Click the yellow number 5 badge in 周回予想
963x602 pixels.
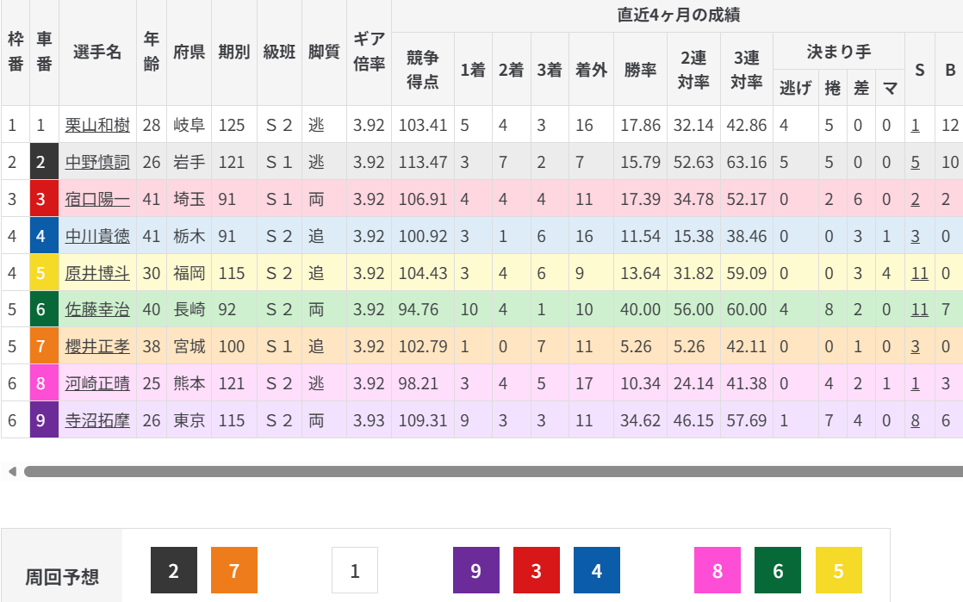tap(838, 570)
